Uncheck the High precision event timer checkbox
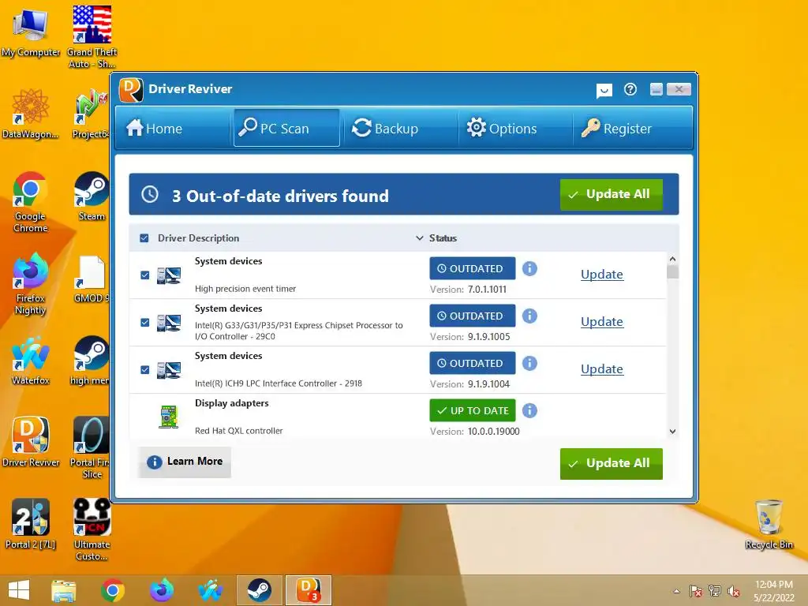This screenshot has height=606, width=808. pos(145,275)
